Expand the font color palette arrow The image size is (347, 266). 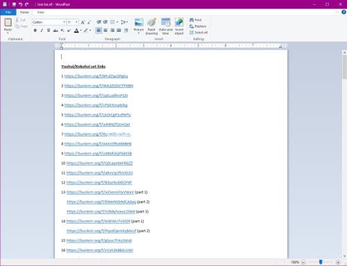pos(81,30)
